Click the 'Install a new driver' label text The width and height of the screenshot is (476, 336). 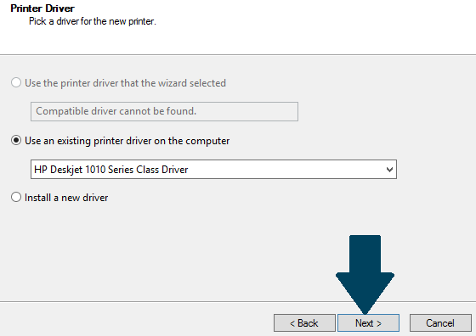(x=66, y=198)
